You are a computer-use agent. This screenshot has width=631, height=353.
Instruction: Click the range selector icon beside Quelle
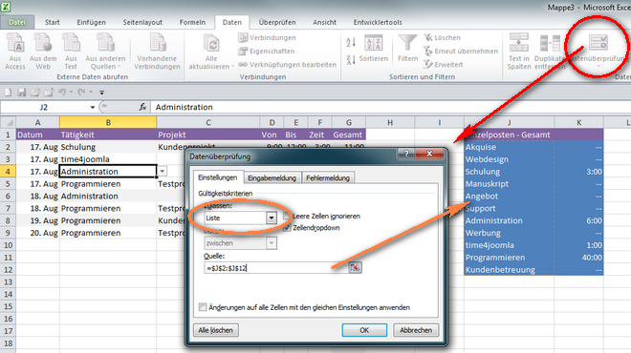355,267
